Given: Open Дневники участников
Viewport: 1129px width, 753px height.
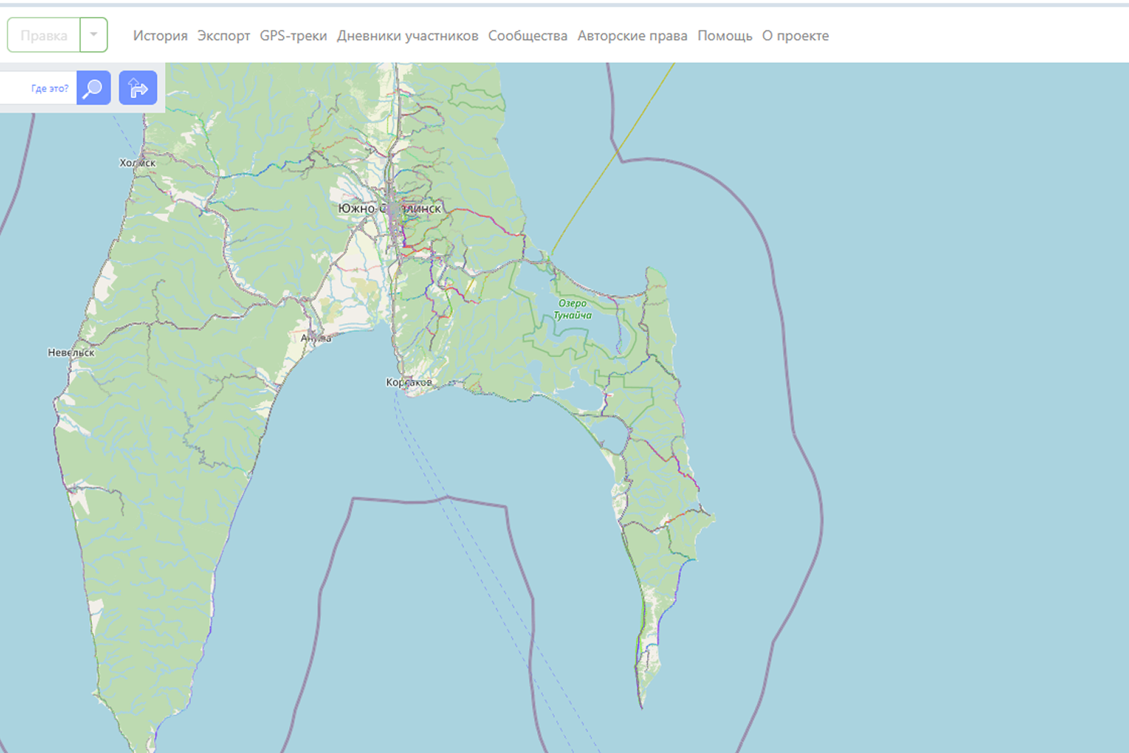Looking at the screenshot, I should point(409,35).
